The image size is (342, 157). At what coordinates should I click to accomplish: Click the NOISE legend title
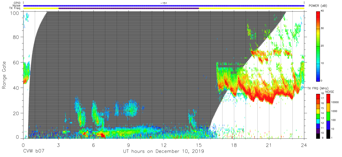click(x=329, y=92)
